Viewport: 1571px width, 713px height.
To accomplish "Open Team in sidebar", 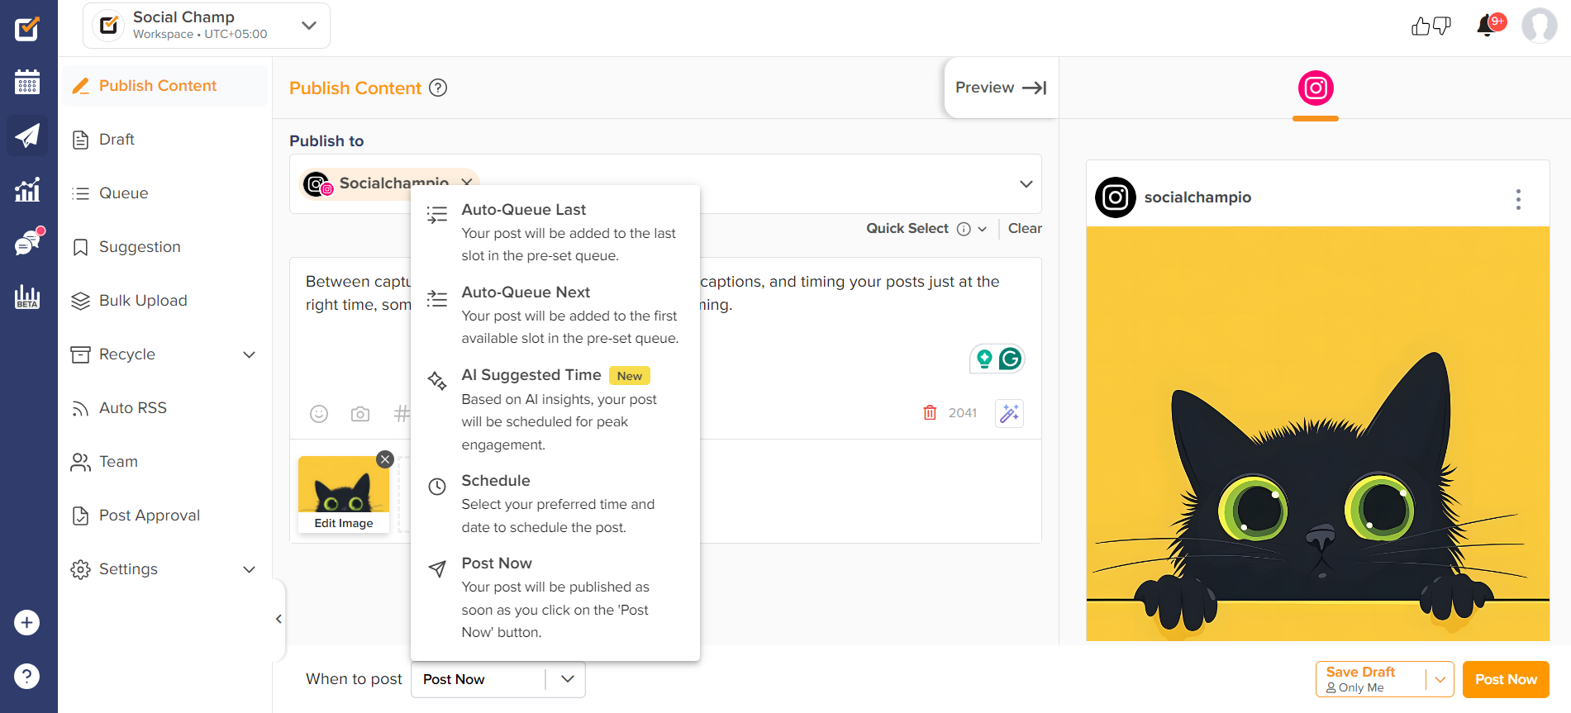I will tap(164, 462).
